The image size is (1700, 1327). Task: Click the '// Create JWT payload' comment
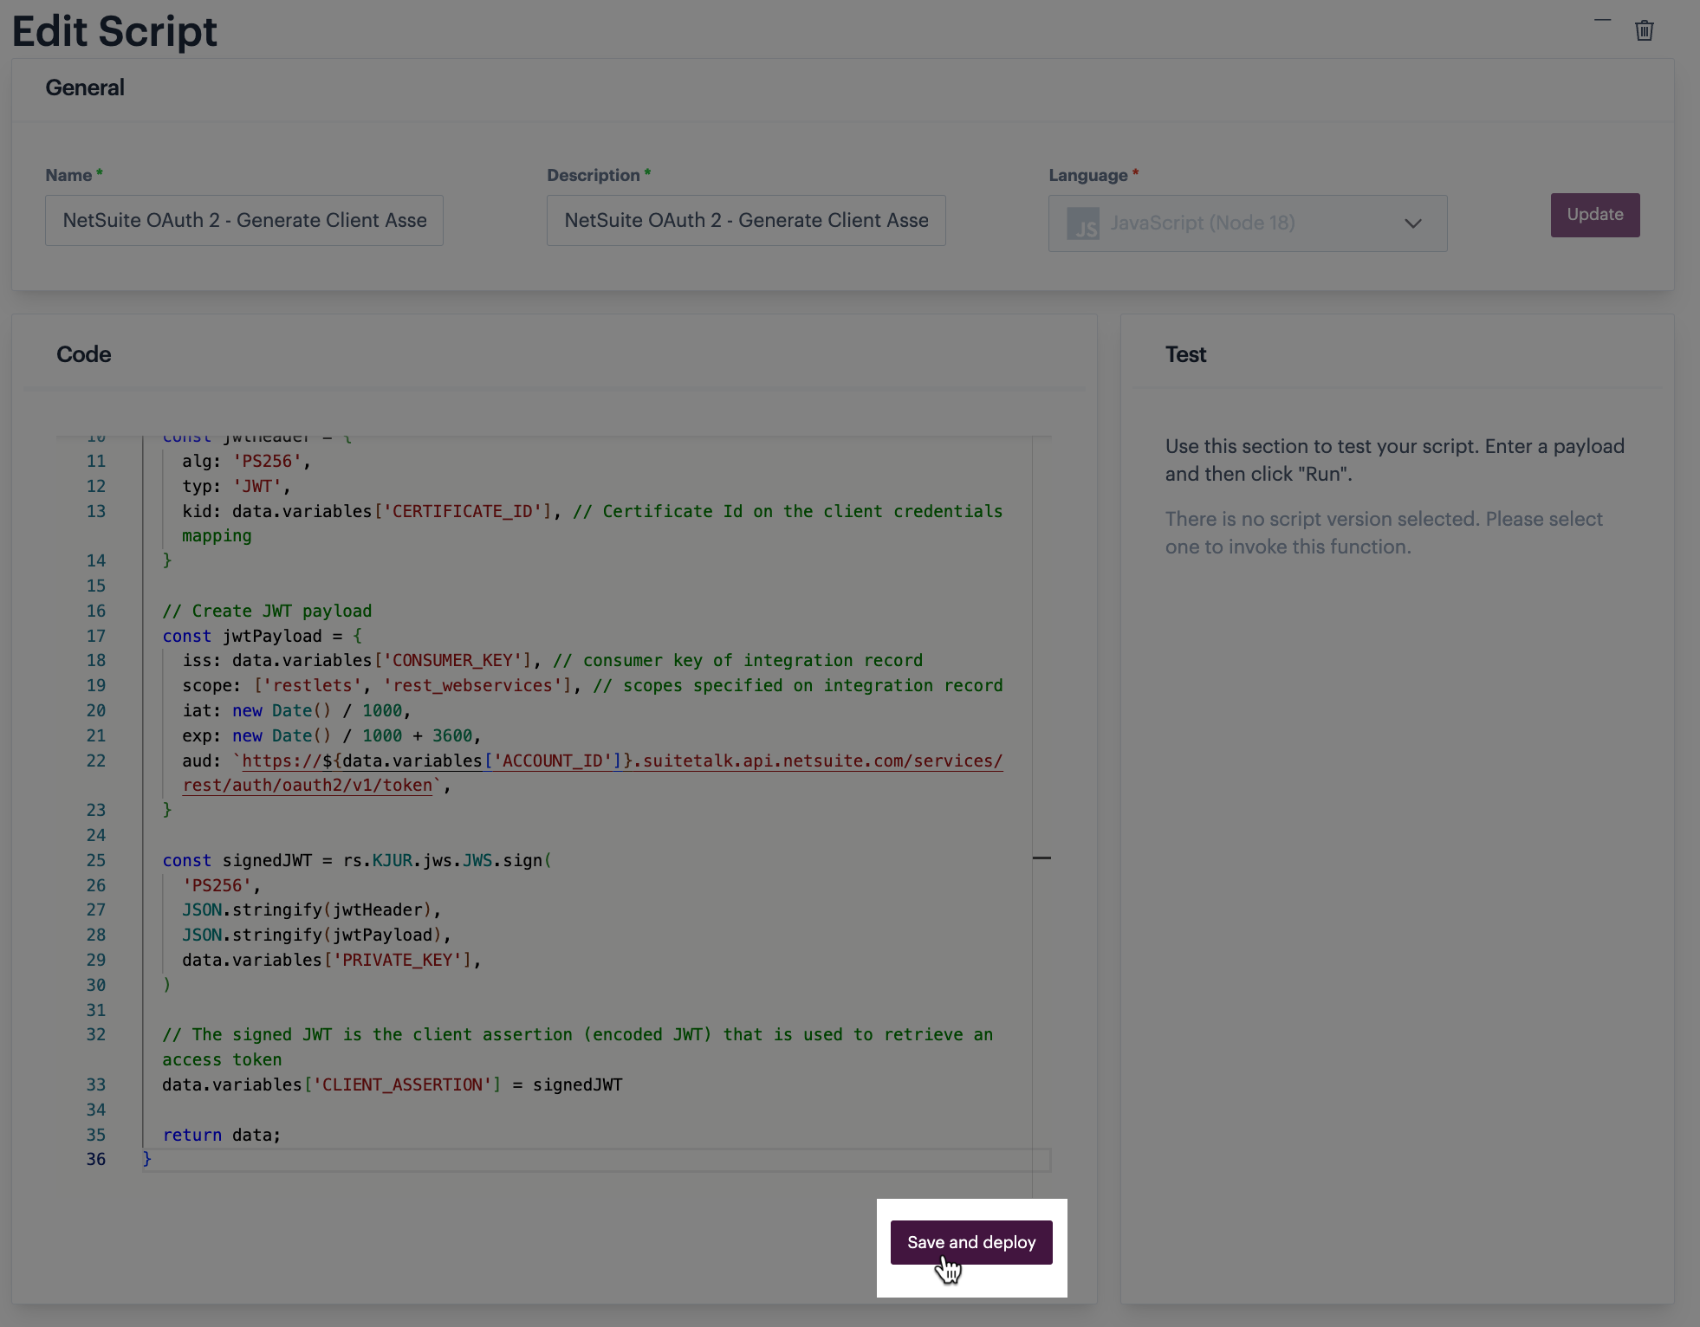point(267,611)
